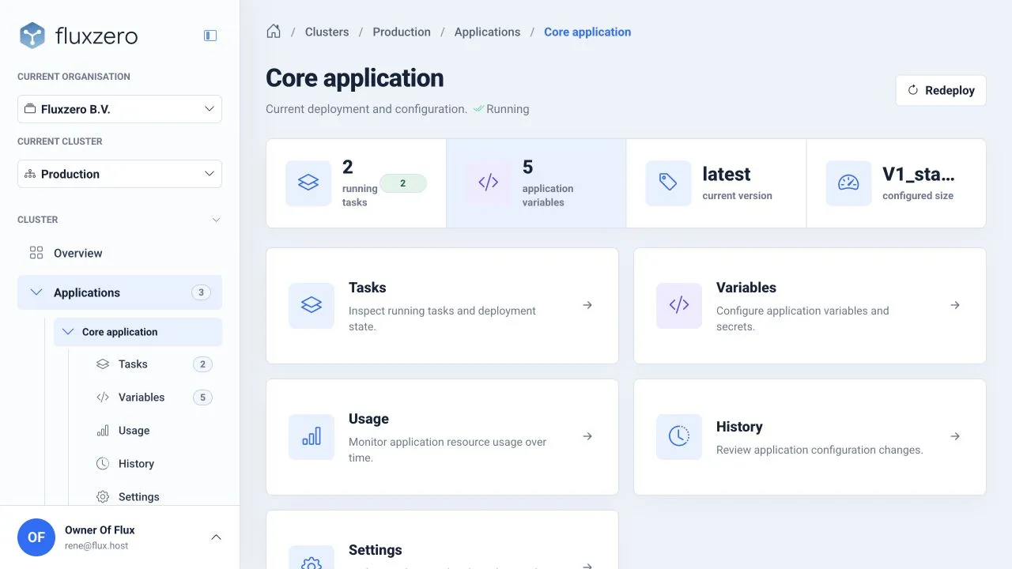Screen dimensions: 1012x569
Task: Collapse sidebar using the panel toggle icon
Action: [210, 36]
